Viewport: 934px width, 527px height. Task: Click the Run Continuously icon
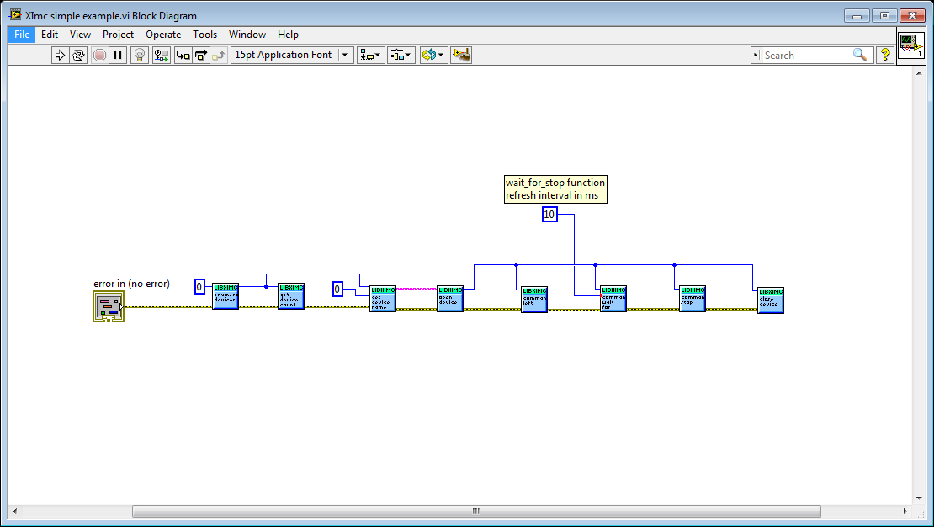click(78, 55)
